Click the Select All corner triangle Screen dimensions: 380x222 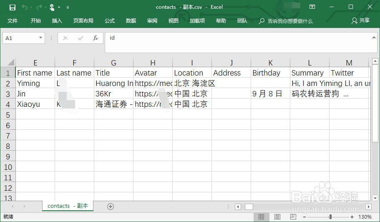tap(11, 63)
